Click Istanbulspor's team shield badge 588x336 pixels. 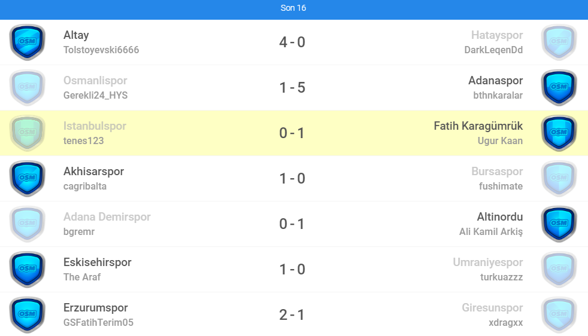pos(28,133)
